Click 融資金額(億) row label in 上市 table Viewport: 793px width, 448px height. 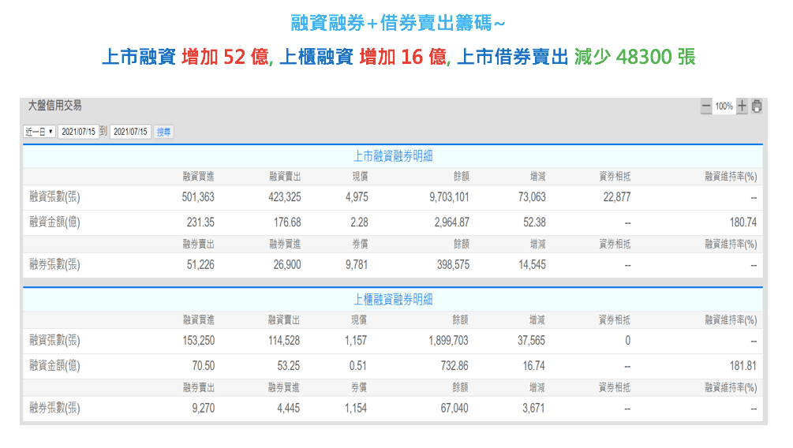click(54, 222)
